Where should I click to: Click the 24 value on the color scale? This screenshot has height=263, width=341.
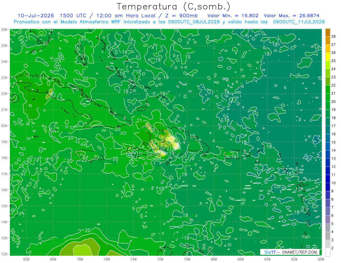click(334, 69)
